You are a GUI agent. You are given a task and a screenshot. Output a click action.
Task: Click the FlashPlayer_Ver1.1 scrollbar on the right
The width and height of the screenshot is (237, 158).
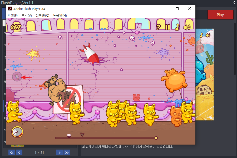[x=235, y=49]
